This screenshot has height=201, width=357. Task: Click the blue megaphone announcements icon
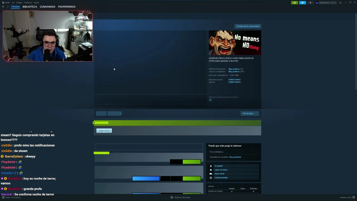303,3
